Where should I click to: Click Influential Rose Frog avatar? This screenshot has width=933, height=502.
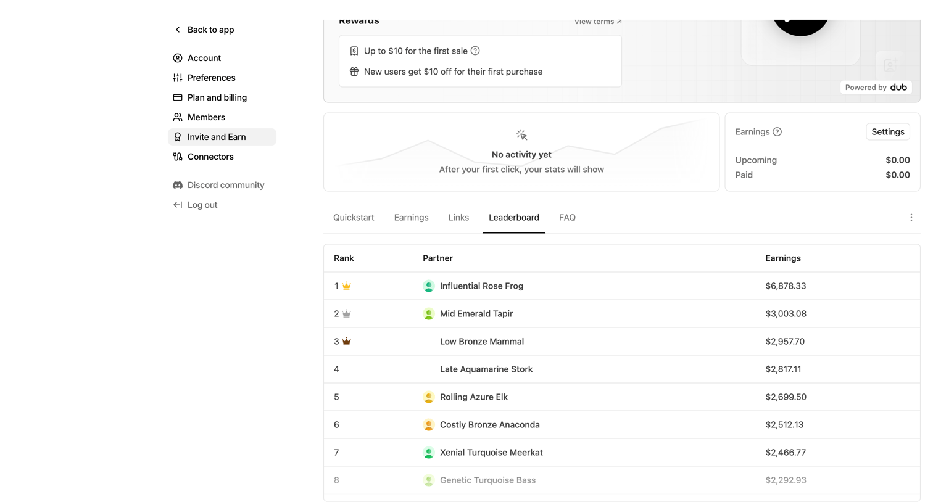tap(429, 286)
